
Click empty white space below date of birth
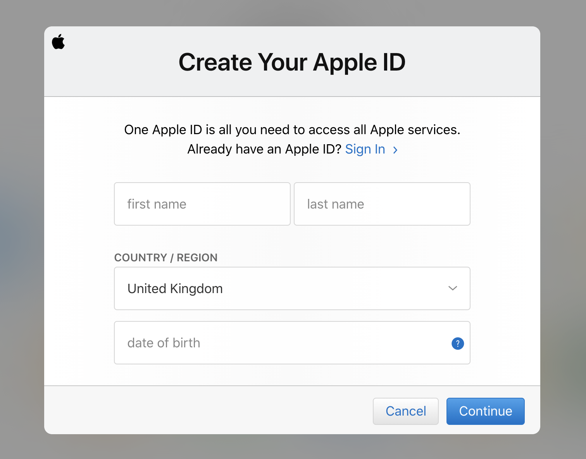coord(292,375)
